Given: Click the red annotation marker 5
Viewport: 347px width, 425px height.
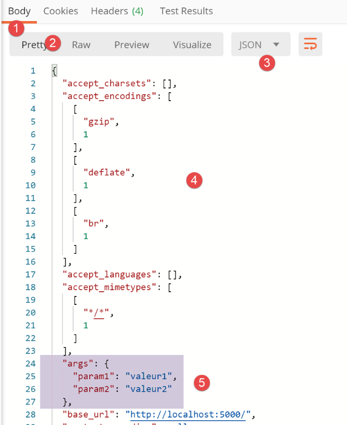Looking at the screenshot, I should pyautogui.click(x=202, y=383).
